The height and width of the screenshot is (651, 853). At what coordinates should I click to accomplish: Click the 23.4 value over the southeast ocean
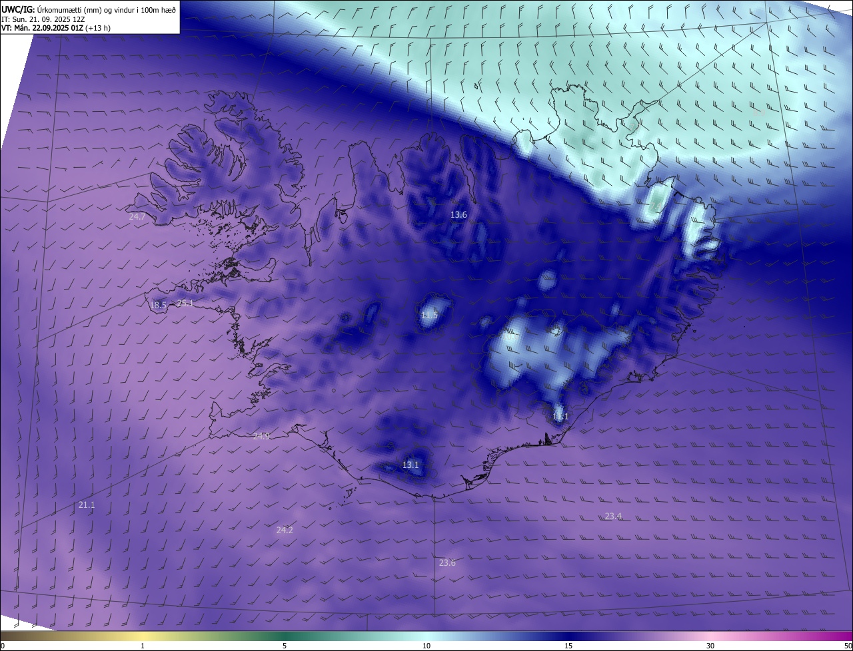coord(613,517)
